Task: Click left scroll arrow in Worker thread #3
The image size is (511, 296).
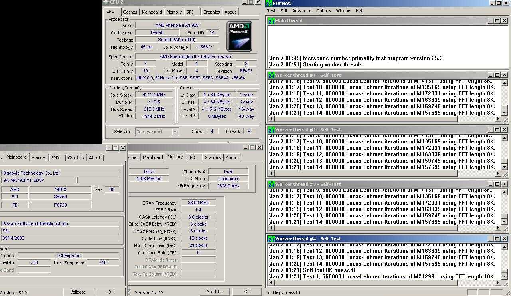Action: (x=271, y=228)
